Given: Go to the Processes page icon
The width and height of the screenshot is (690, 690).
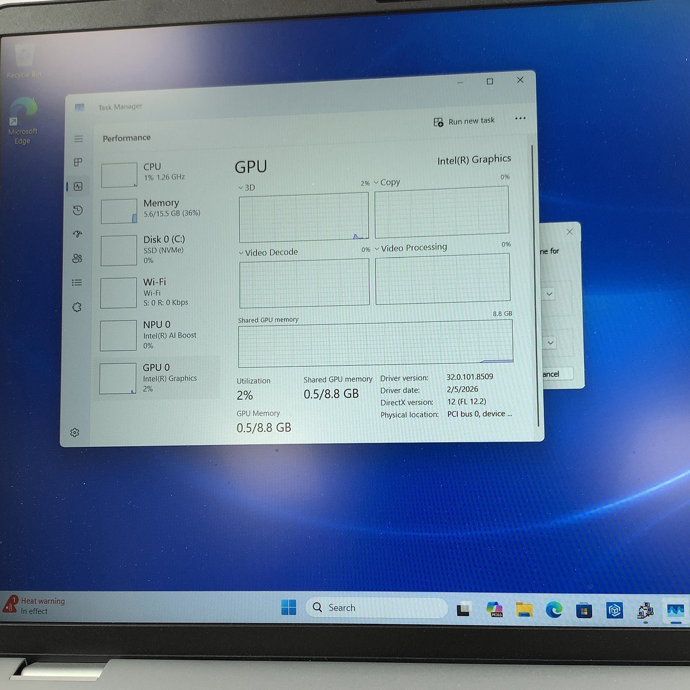Looking at the screenshot, I should tap(78, 163).
